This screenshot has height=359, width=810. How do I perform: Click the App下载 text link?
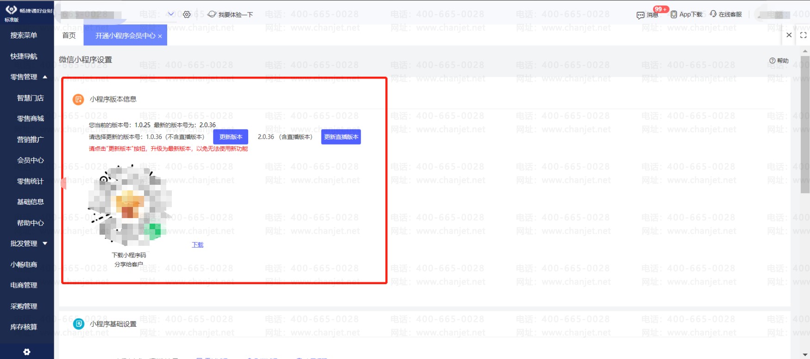[691, 14]
